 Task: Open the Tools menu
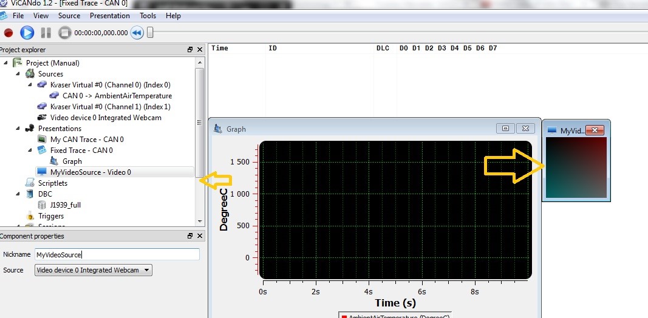pos(148,16)
